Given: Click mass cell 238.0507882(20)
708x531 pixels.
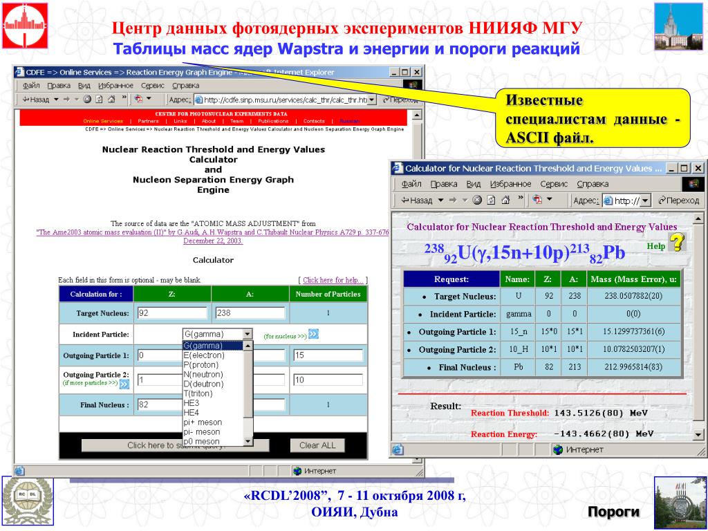Looking at the screenshot, I should pos(634,296).
